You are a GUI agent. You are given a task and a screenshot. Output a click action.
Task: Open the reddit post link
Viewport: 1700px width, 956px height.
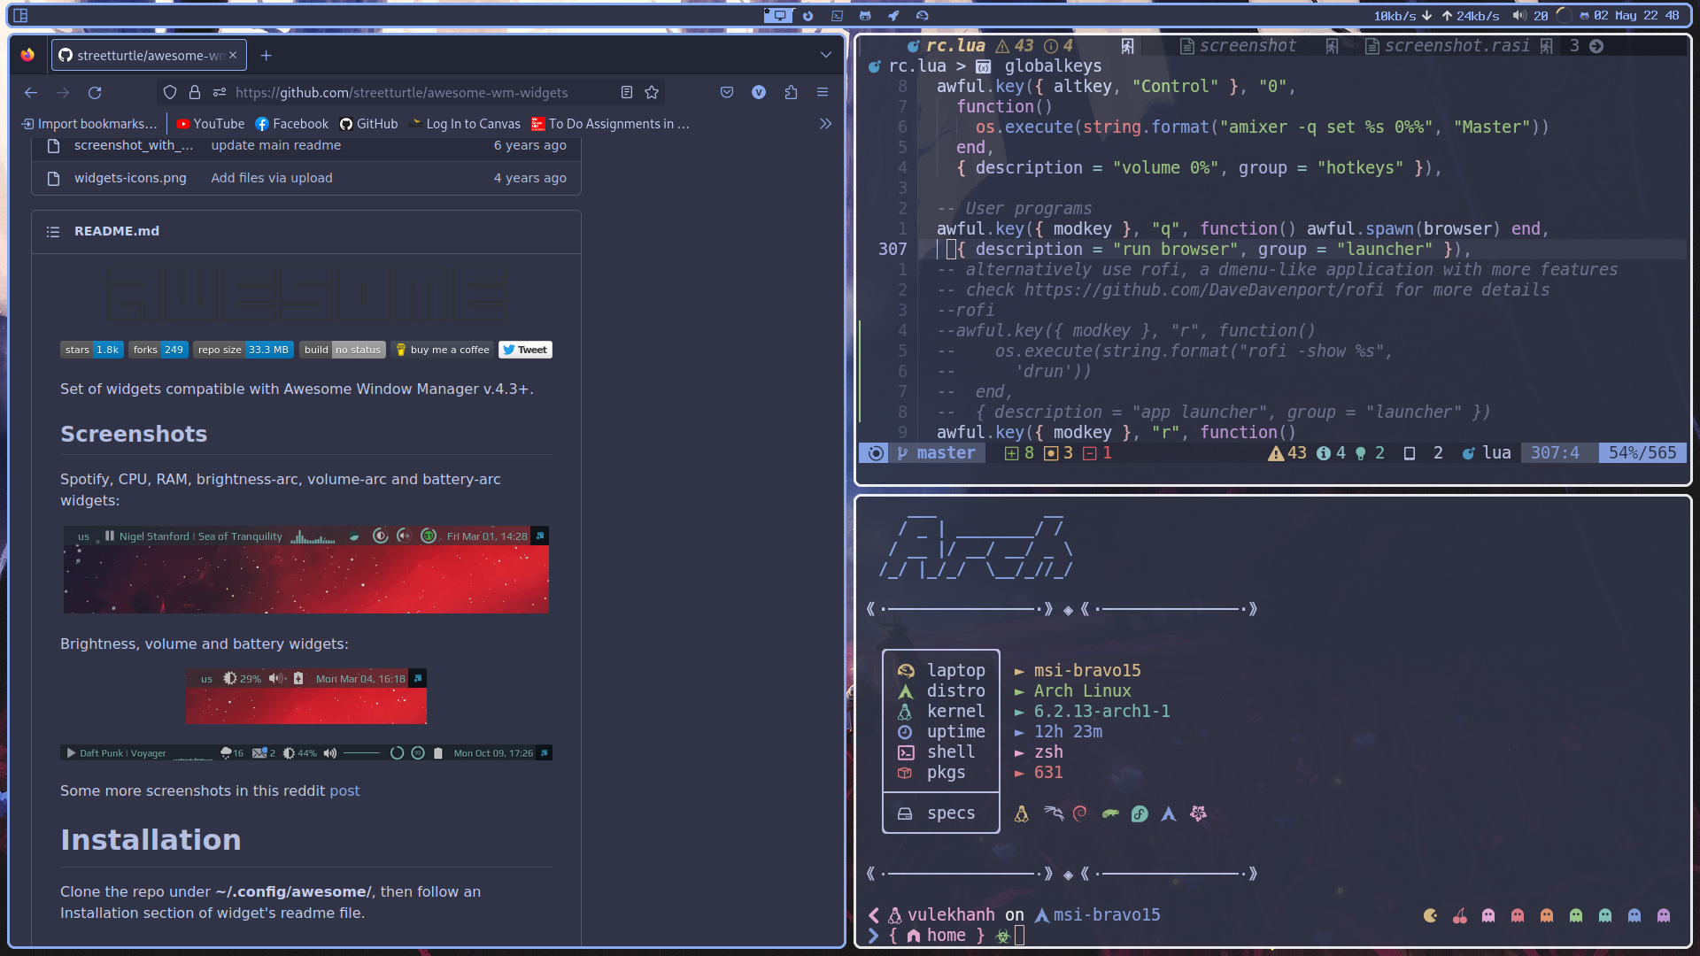coord(344,790)
